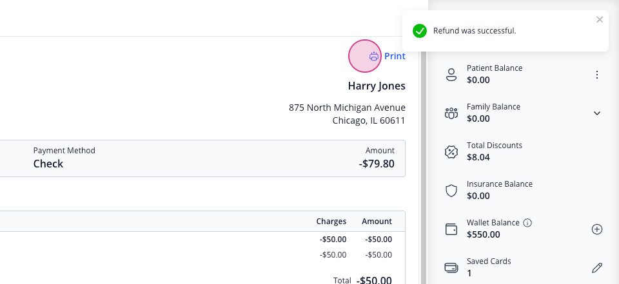The width and height of the screenshot is (619, 284).
Task: Click the Amount column header
Action: 377,222
